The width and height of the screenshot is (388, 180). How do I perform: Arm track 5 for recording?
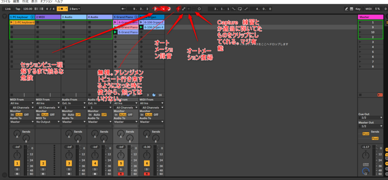[x=120, y=174]
